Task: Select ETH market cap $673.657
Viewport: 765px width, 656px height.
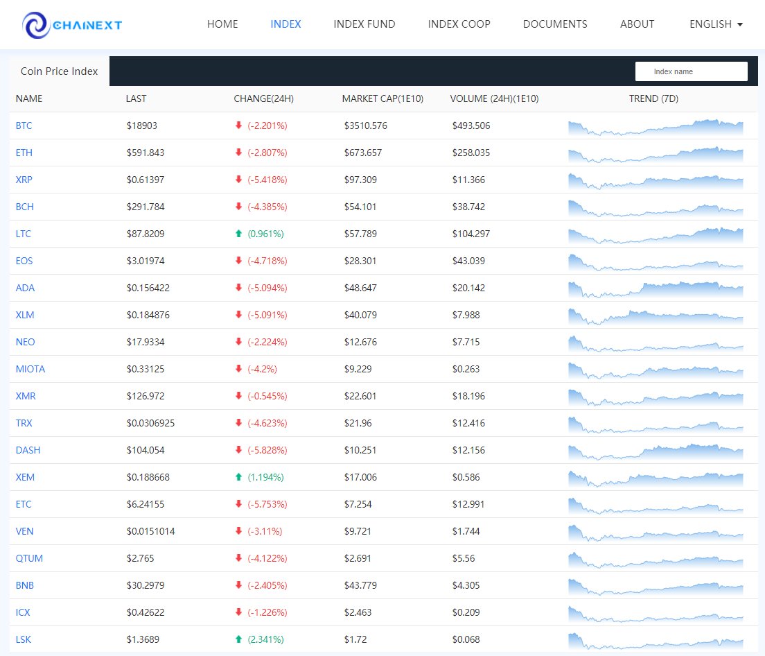Action: pos(363,153)
